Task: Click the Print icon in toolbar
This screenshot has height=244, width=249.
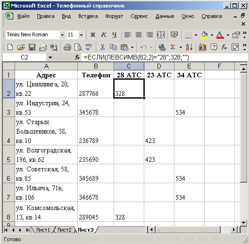Action: (x=67, y=47)
